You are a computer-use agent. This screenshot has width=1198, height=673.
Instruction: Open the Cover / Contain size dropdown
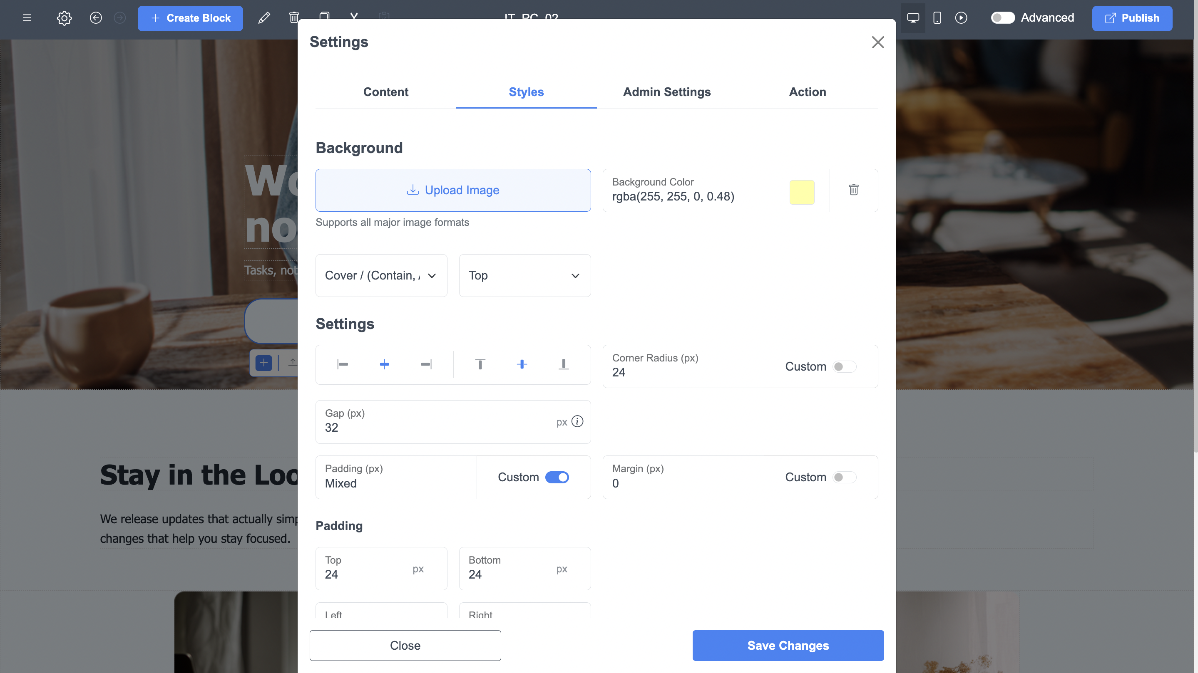click(x=381, y=276)
